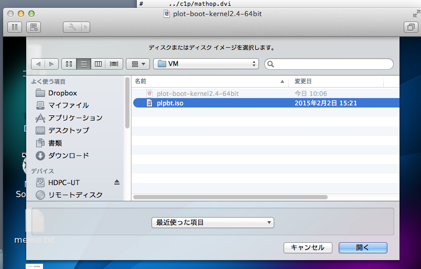Screen dimensions: 421x269
Task: Open the 最近使った項目 dropdown
Action: (x=212, y=222)
